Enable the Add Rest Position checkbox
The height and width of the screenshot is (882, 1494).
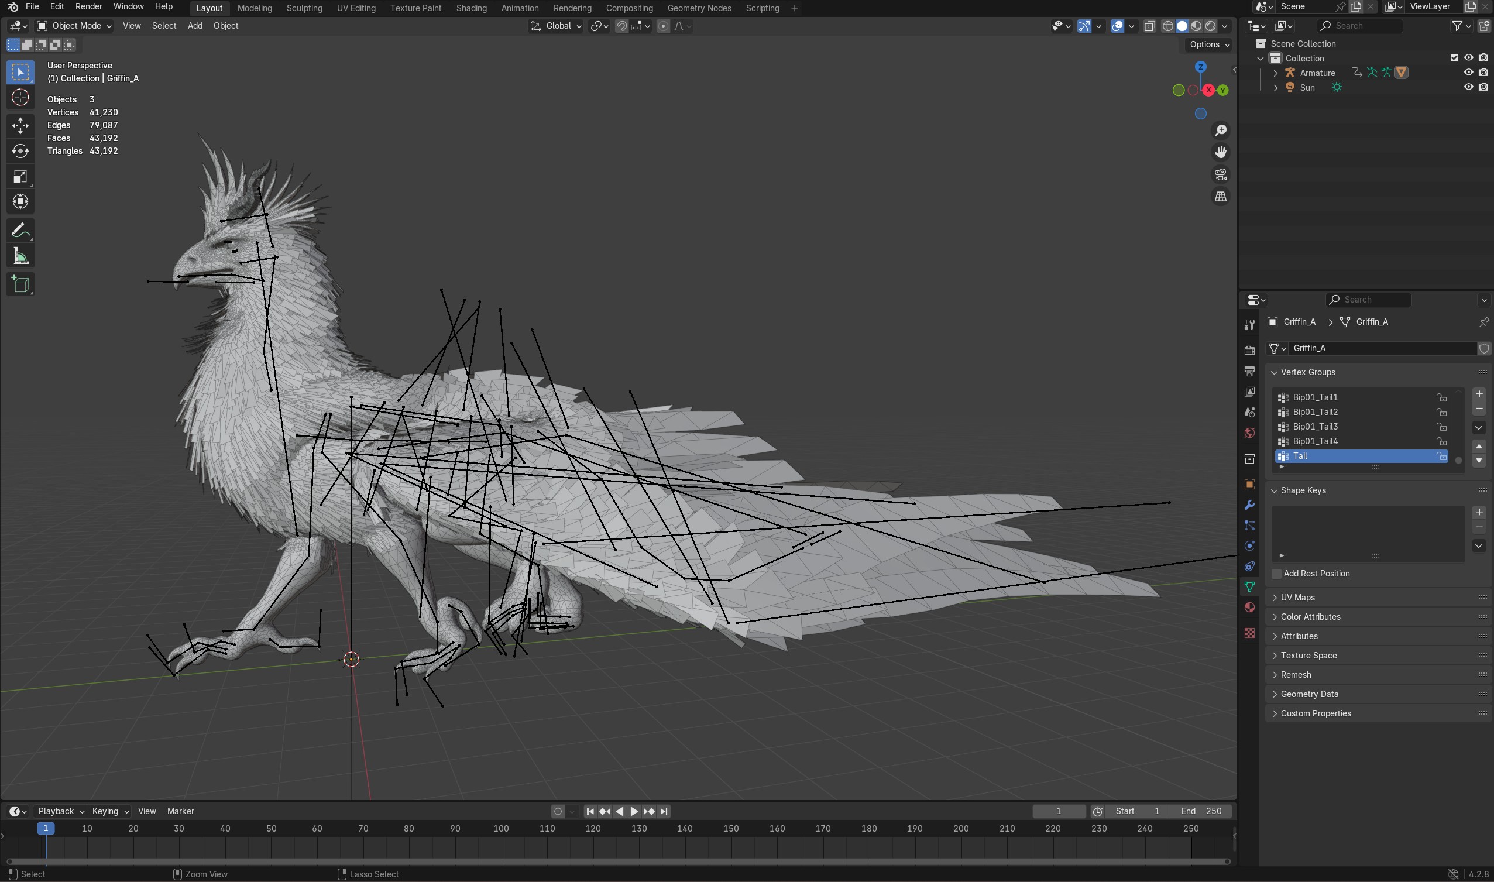1276,574
